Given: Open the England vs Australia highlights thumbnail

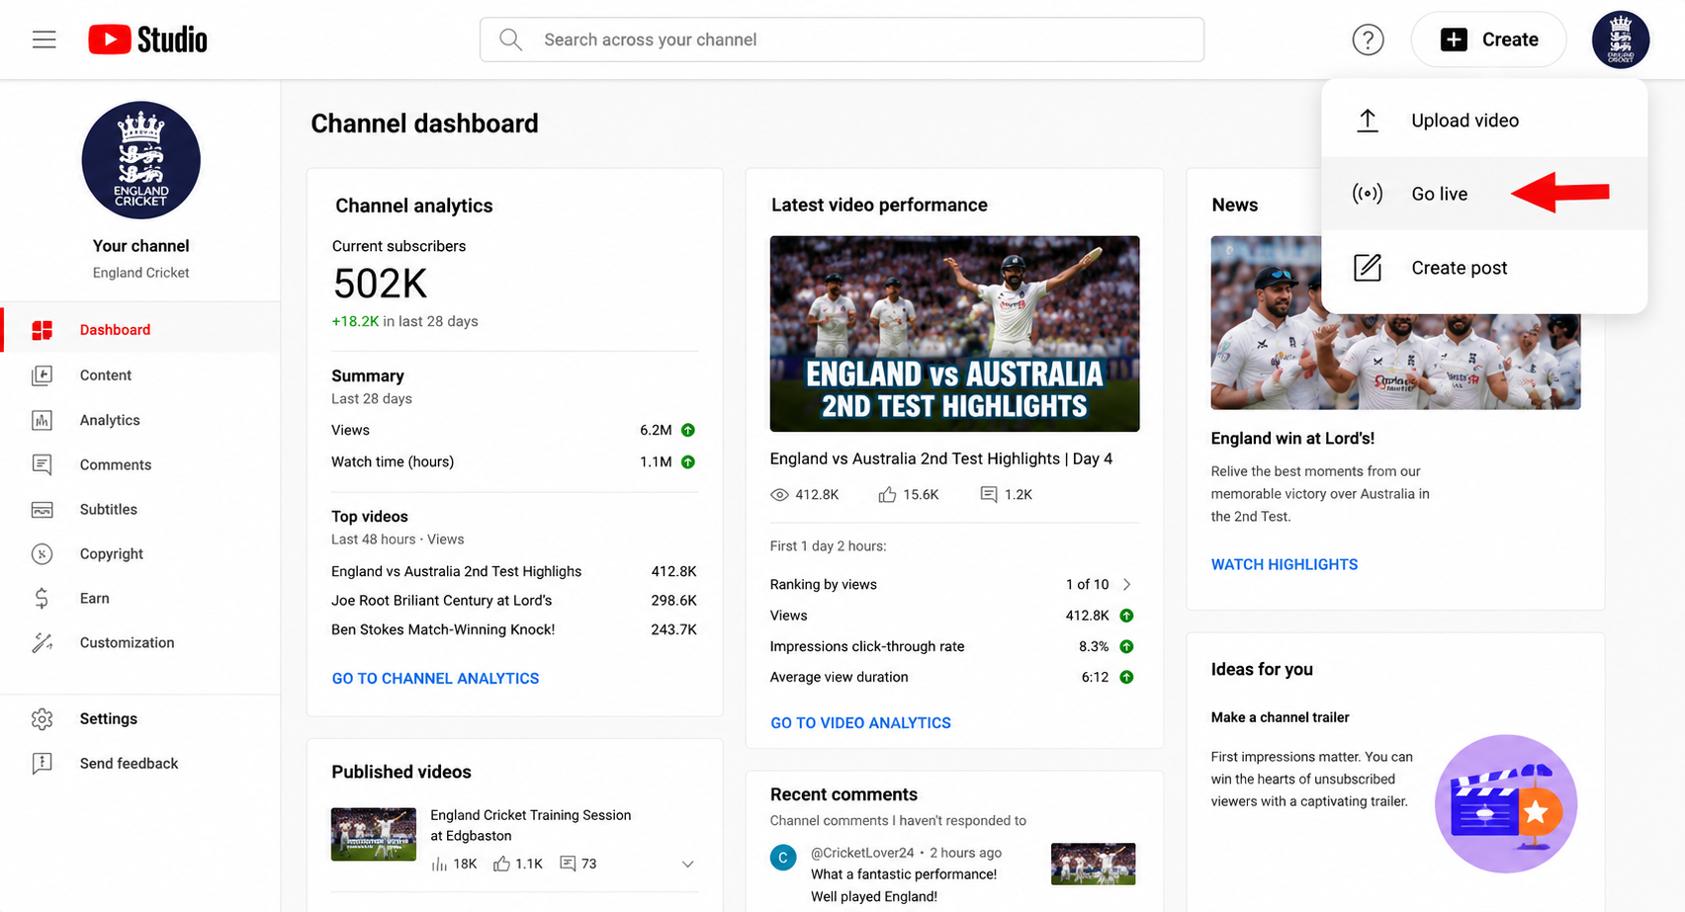Looking at the screenshot, I should (954, 334).
